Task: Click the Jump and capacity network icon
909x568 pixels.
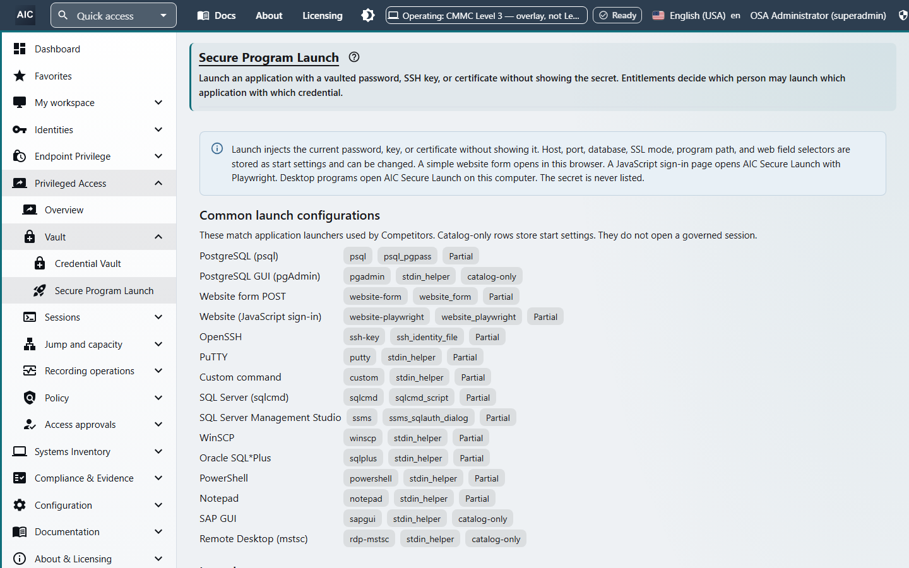Action: (30, 344)
